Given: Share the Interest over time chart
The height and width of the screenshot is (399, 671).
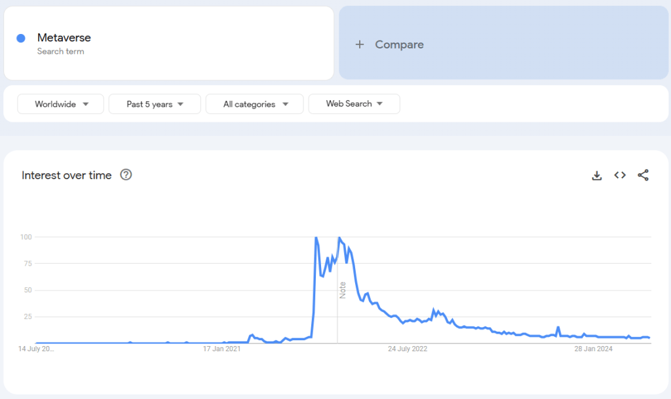Looking at the screenshot, I should [643, 175].
